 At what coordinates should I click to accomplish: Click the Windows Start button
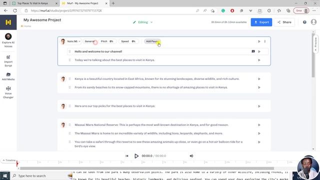tap(5, 175)
